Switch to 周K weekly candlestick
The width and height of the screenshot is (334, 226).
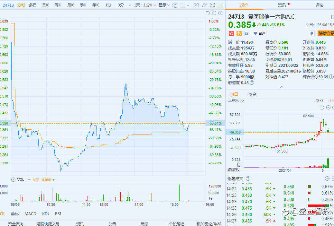click(x=58, y=5)
